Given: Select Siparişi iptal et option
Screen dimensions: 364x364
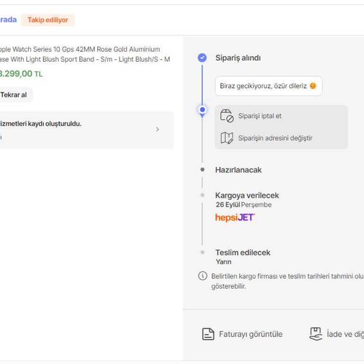Looking at the screenshot, I should click(260, 116).
